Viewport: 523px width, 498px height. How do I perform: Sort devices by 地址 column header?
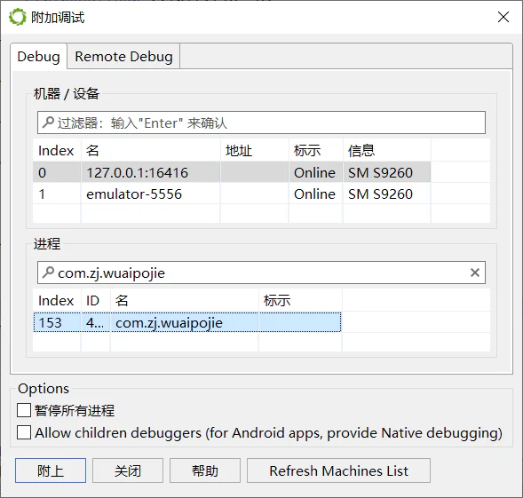pyautogui.click(x=255, y=150)
